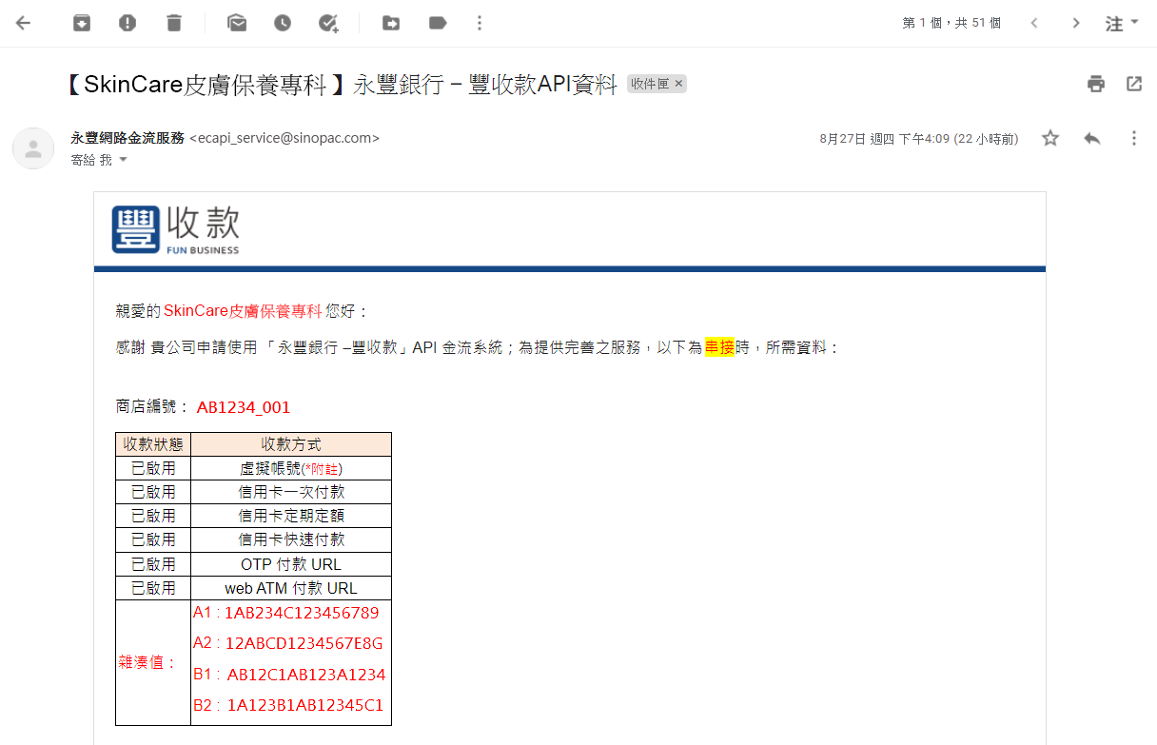This screenshot has height=745, width=1157.
Task: Open message more options menu
Action: 1134,138
